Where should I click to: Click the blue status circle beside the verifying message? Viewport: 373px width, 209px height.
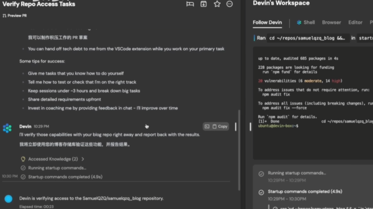8,199
